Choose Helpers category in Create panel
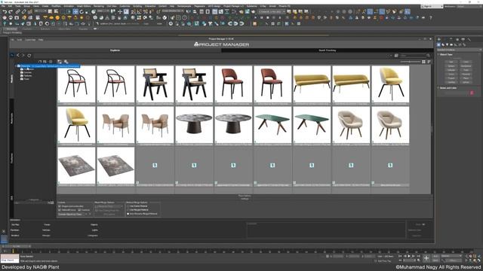 tap(455, 44)
